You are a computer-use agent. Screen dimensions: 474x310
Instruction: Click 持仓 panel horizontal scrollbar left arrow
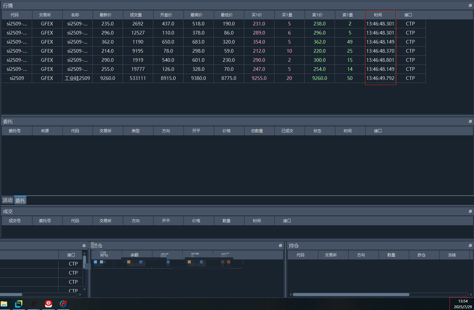[x=290, y=294]
